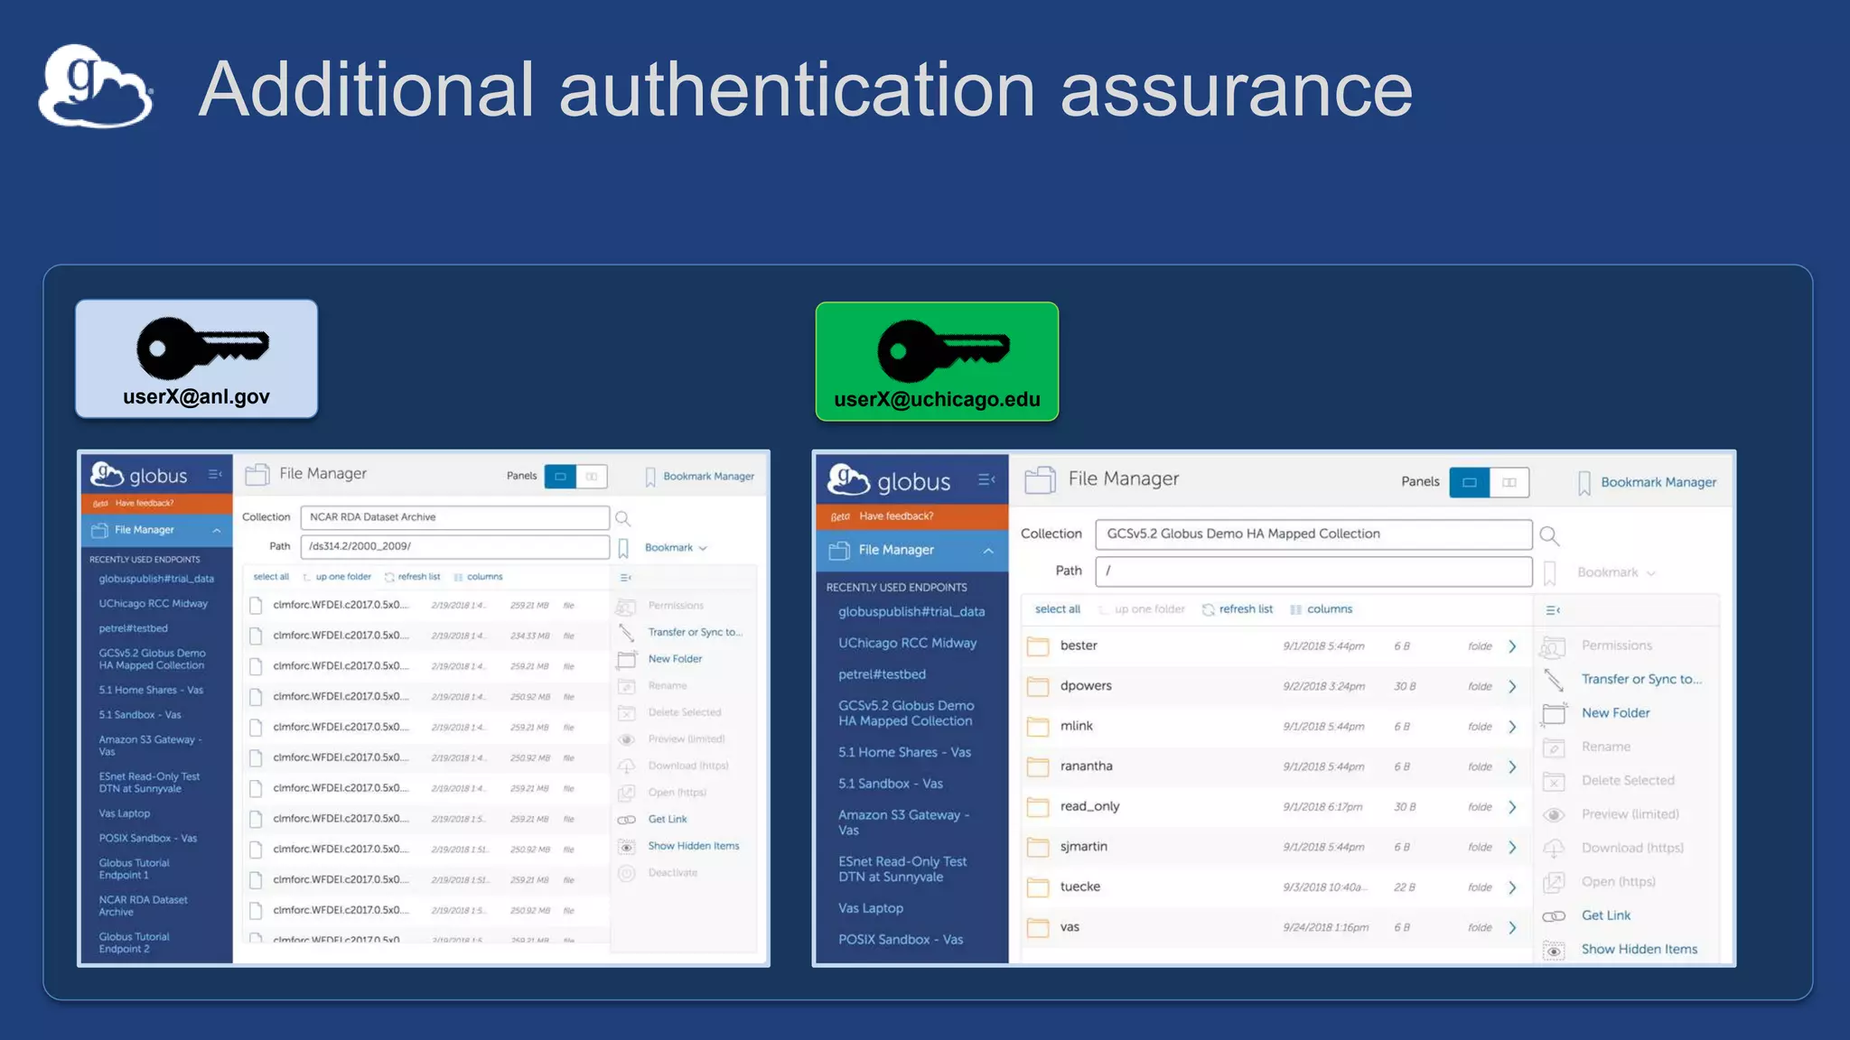Collapse File Manager chevron in right sidebar
The height and width of the screenshot is (1040, 1850).
(988, 551)
